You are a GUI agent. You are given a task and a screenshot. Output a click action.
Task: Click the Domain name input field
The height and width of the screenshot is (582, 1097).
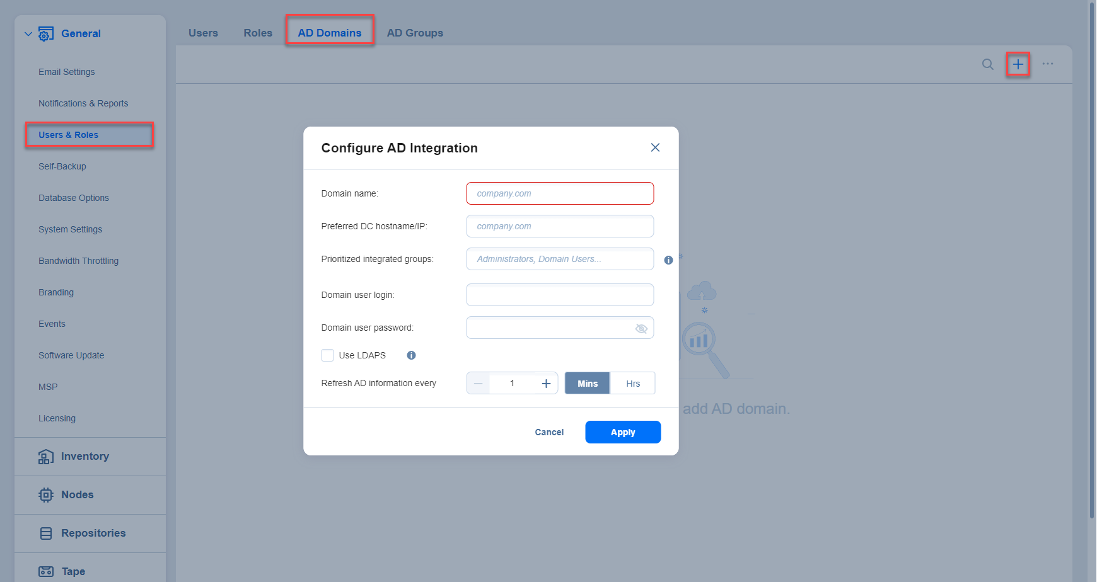[x=559, y=193]
